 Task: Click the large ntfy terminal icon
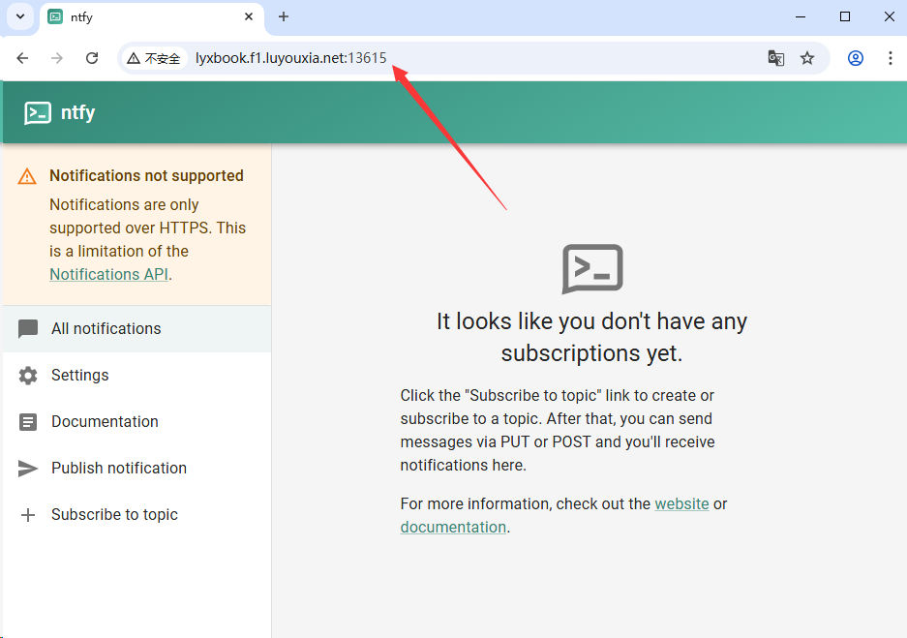pyautogui.click(x=592, y=269)
